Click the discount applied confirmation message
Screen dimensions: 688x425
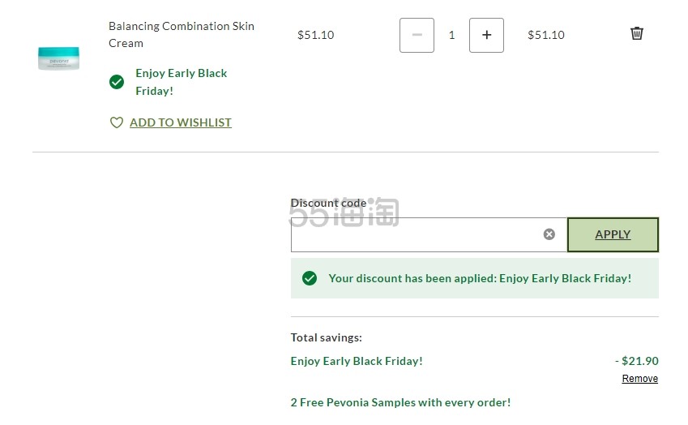pos(480,278)
